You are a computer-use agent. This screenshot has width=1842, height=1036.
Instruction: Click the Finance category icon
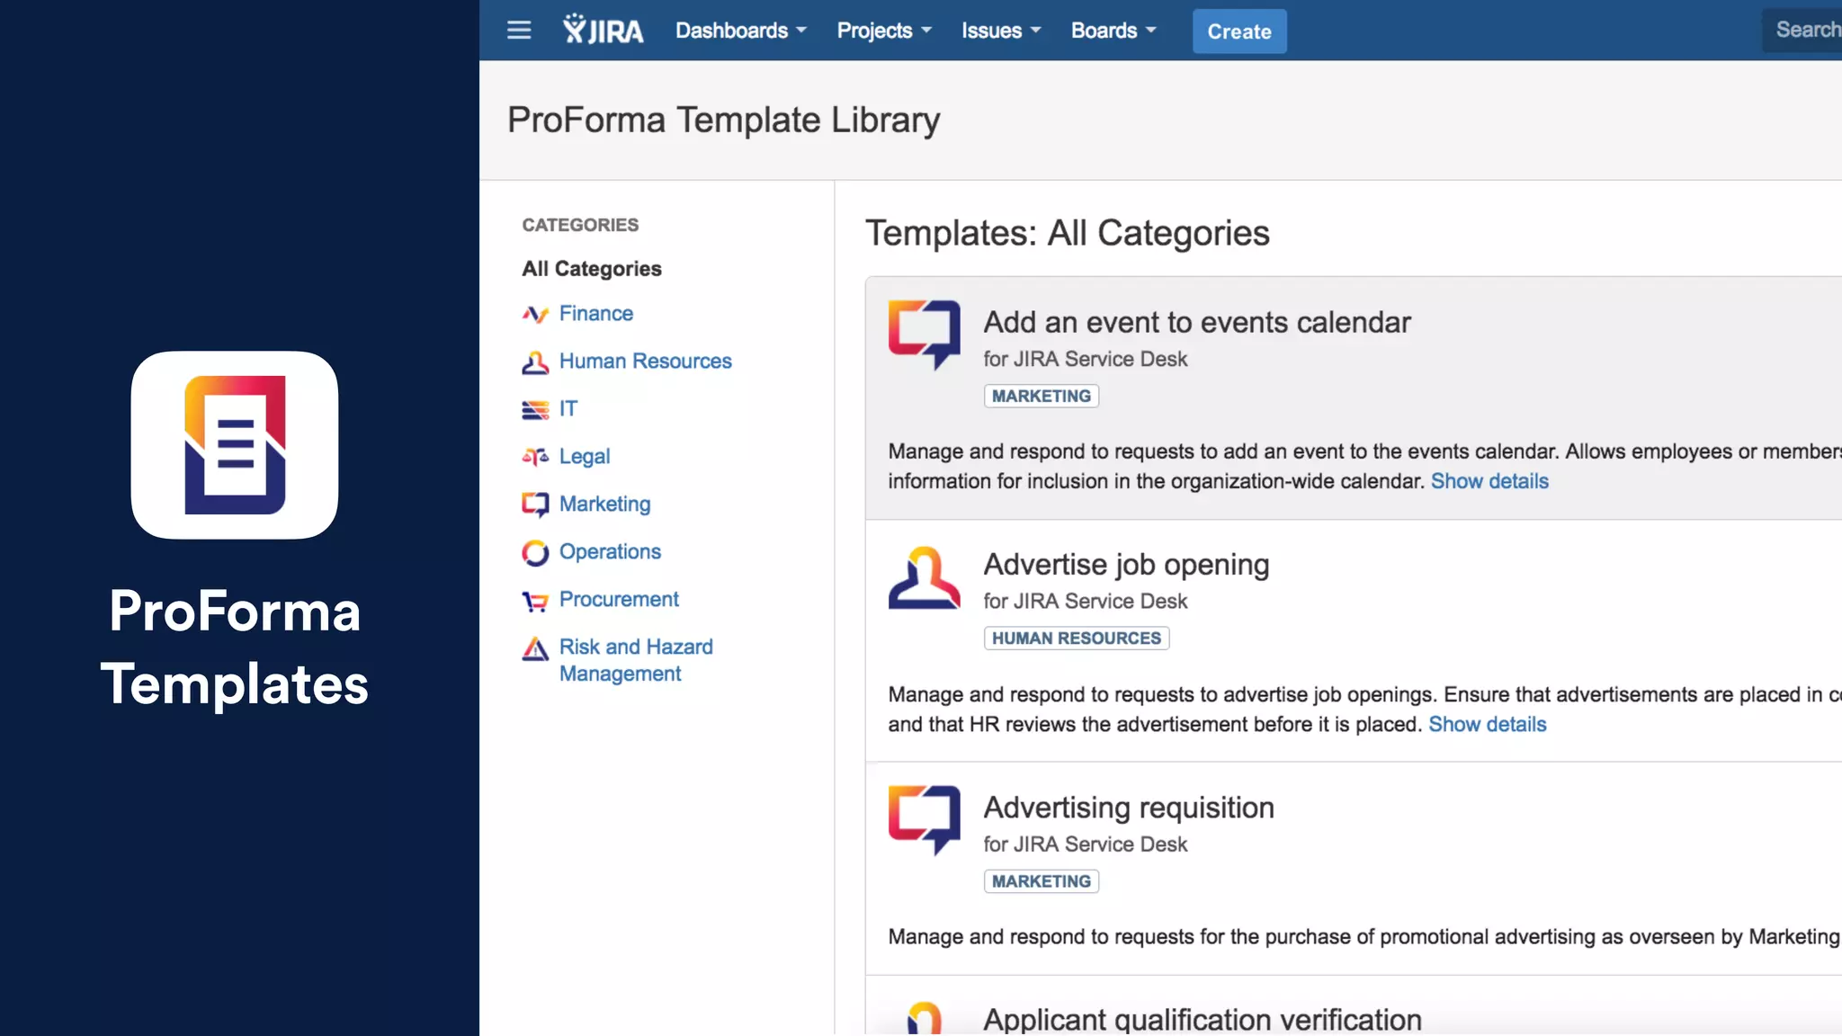pos(535,314)
